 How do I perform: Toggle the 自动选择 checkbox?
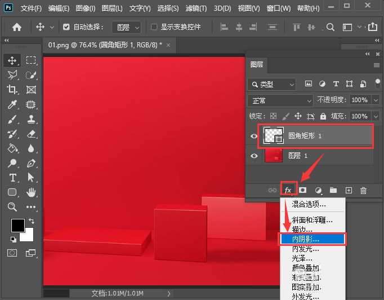(x=66, y=27)
